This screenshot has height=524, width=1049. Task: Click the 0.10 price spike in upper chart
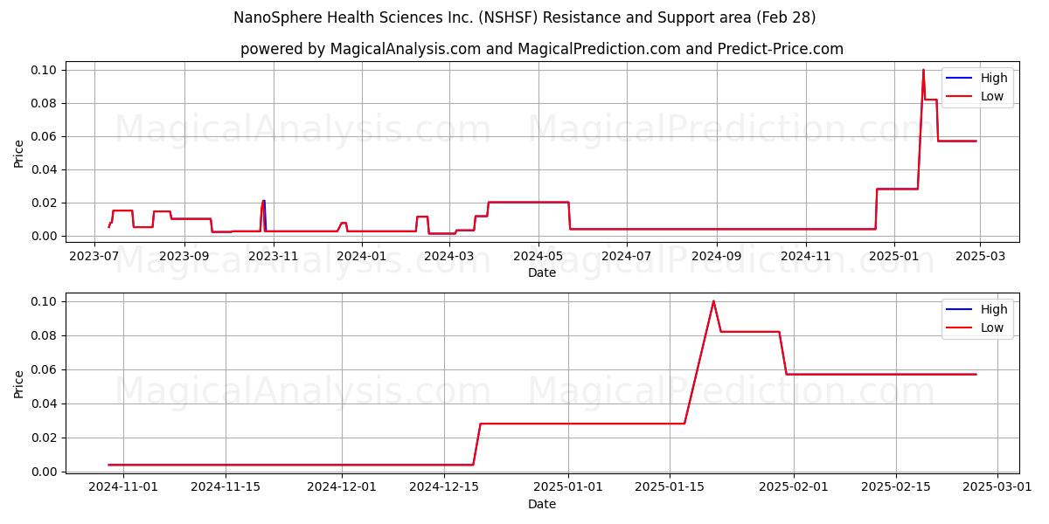click(923, 71)
